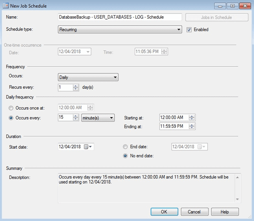
Task: Decrease the Occurs every interval value
Action: (76, 119)
